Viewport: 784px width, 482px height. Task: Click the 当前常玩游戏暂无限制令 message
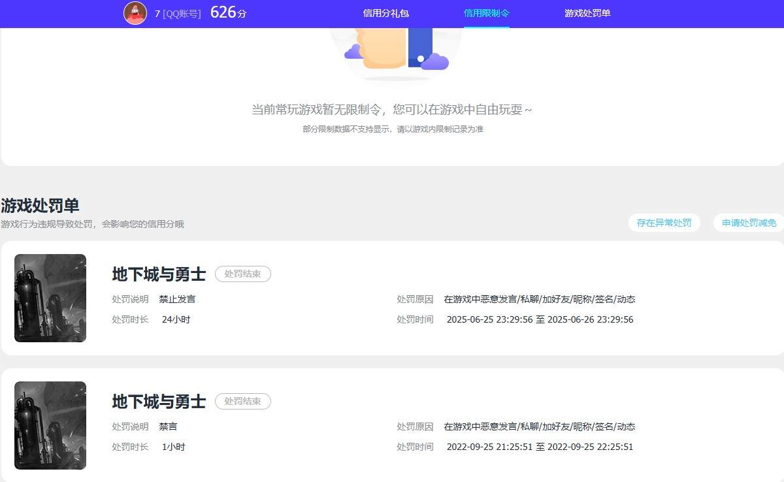pos(392,110)
